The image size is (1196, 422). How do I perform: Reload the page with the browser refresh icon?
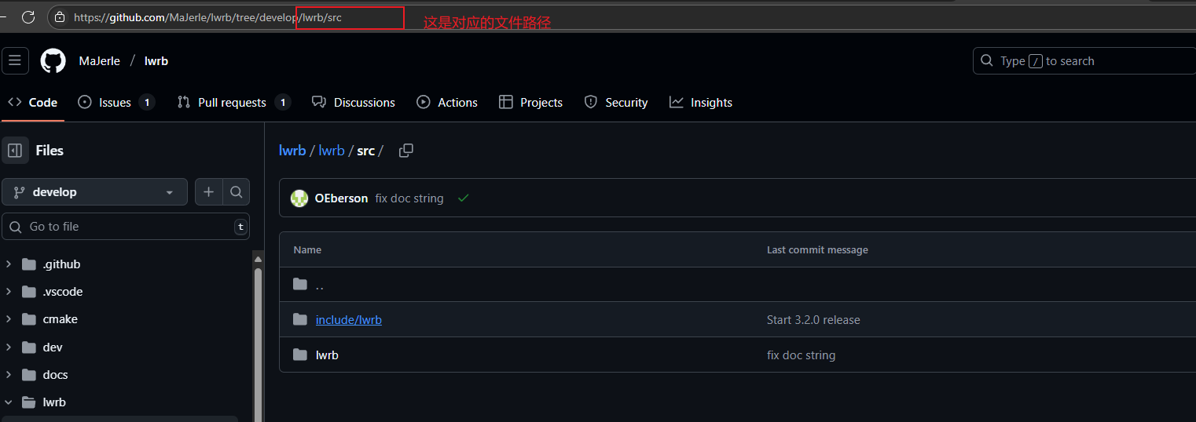pos(28,16)
